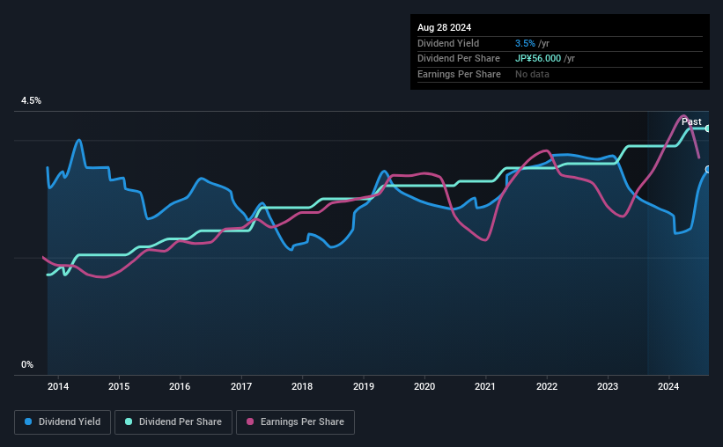This screenshot has height=447, width=723.
Task: Toggle the Earnings Per Share legend button
Action: coord(295,422)
